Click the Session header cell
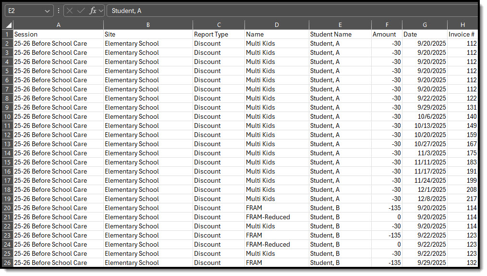Screen dimensions: 487x276 click(x=59, y=34)
